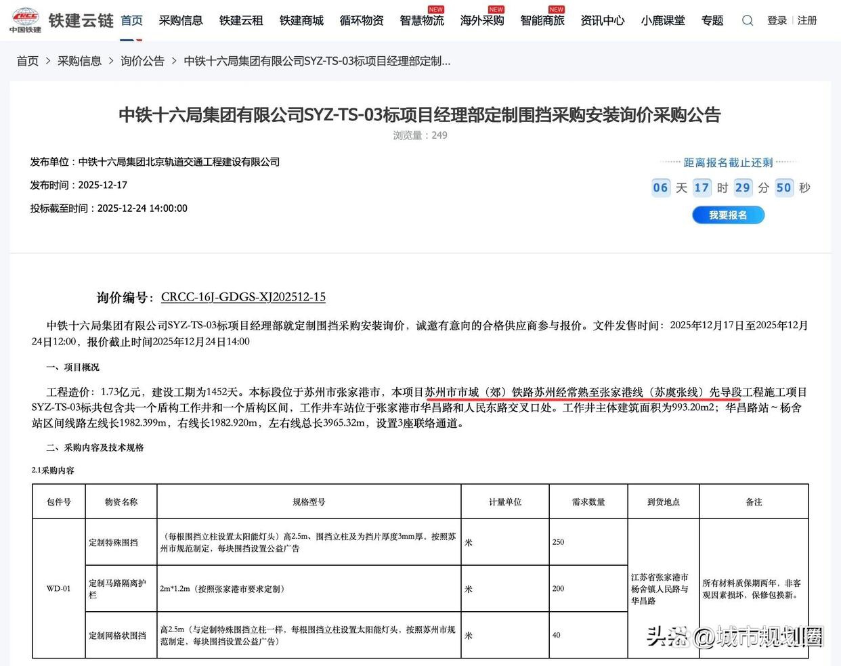Viewport: 841px width, 666px height.
Task: Navigate to 智能商旅 section
Action: tap(542, 20)
